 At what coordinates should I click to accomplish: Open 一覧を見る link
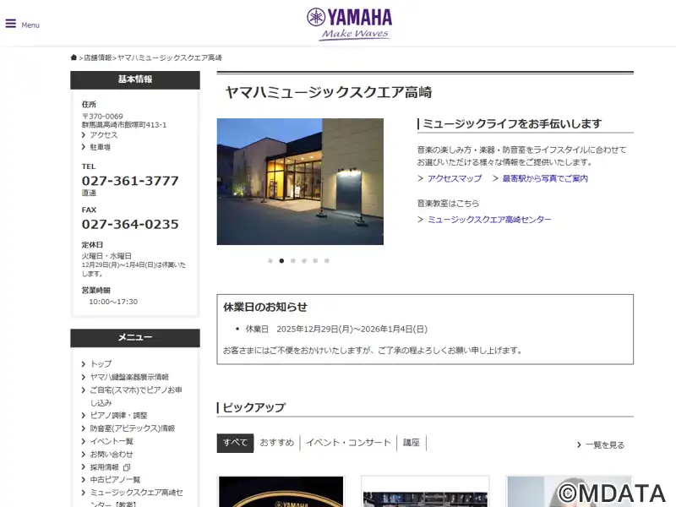(x=605, y=445)
